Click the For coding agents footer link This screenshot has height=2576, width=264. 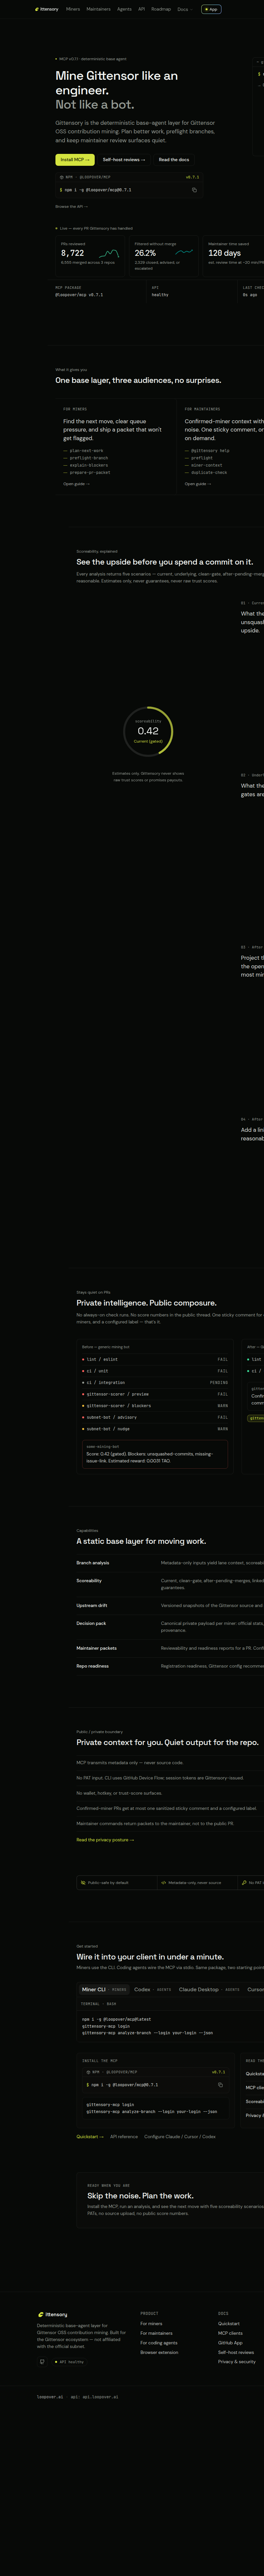coord(158,2343)
